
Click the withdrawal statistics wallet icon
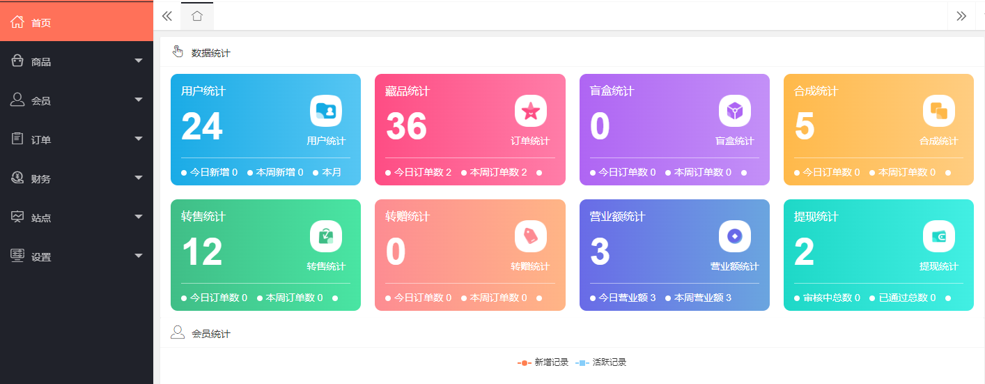click(x=938, y=236)
